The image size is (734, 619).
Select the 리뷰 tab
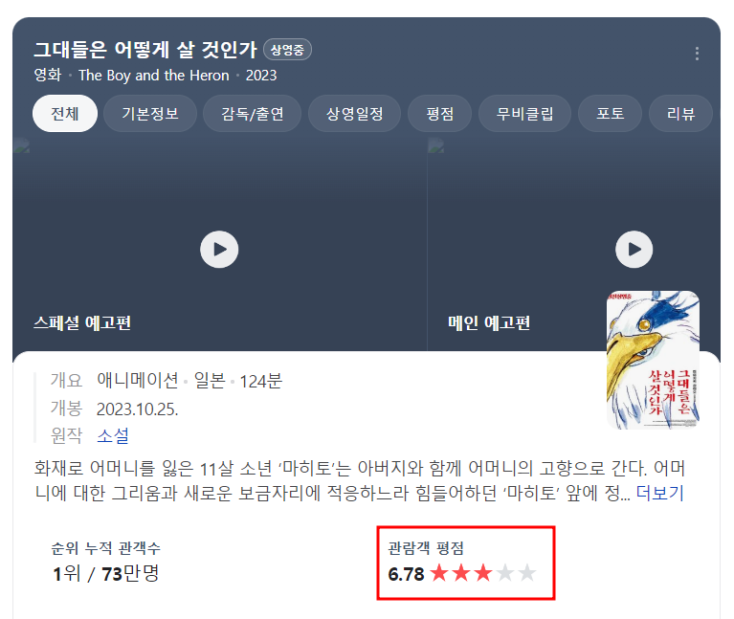(680, 114)
